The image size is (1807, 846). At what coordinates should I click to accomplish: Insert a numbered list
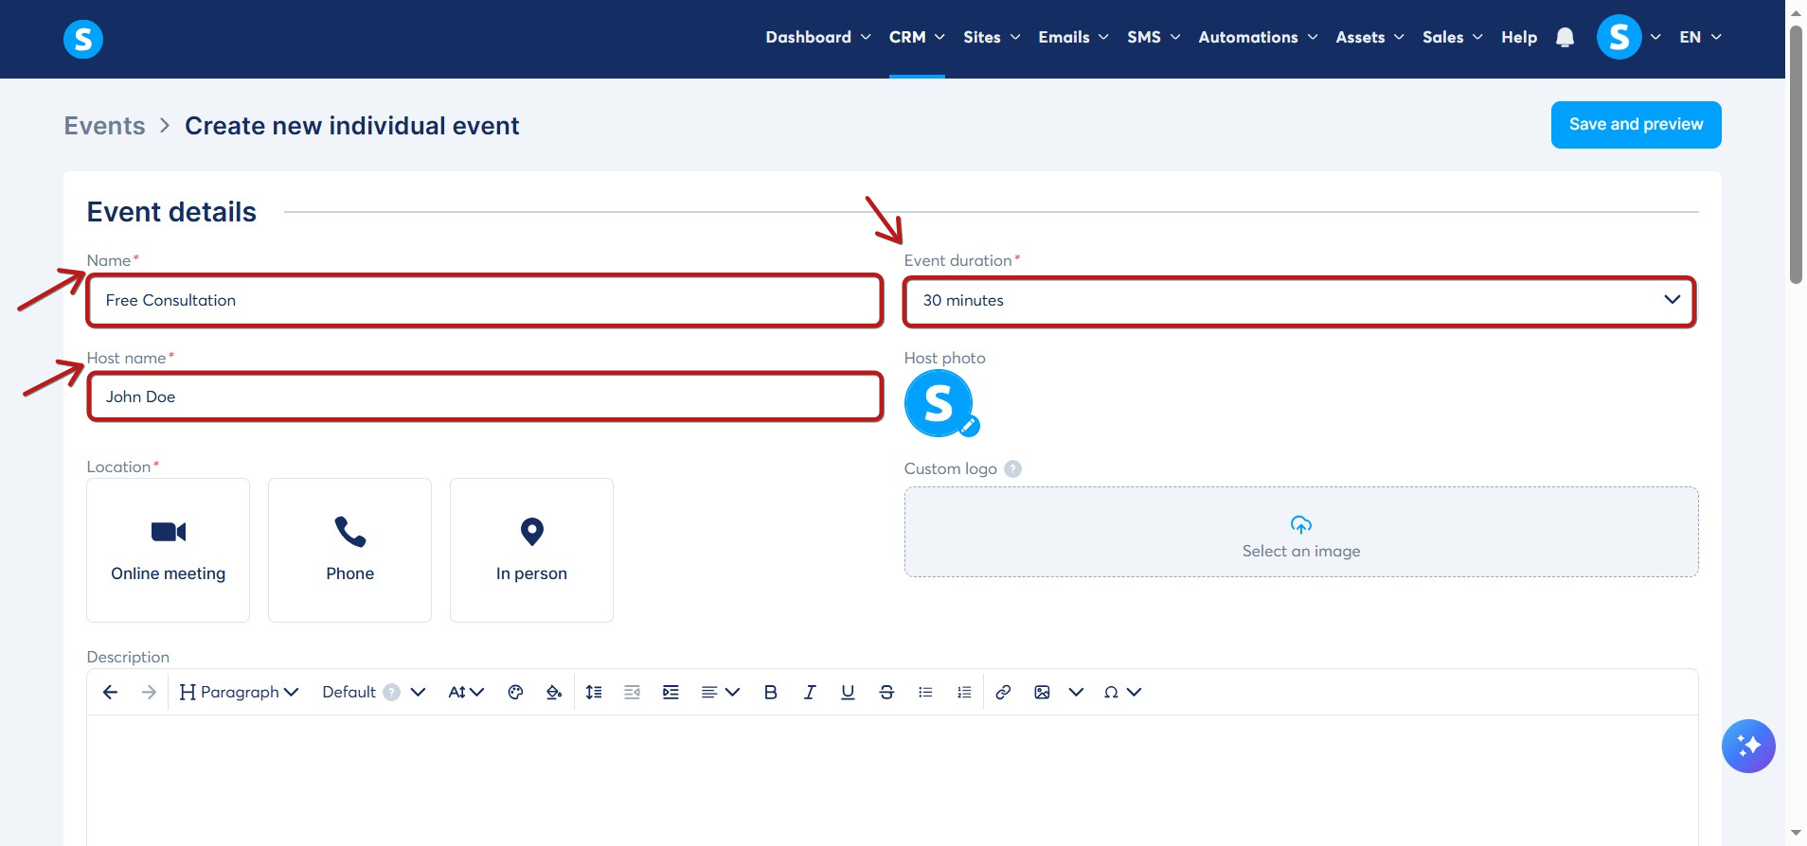coord(964,693)
